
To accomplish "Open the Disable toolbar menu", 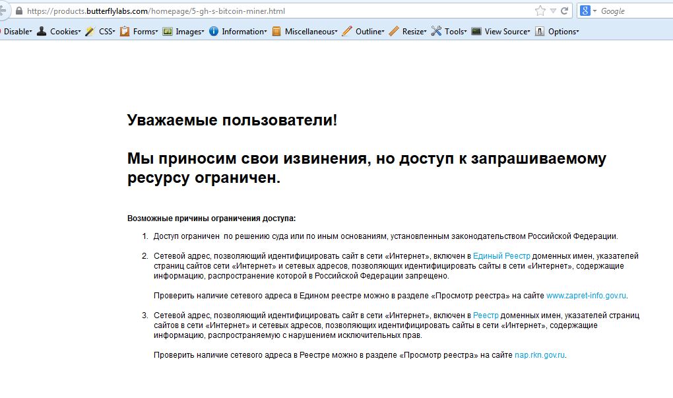I will click(17, 31).
